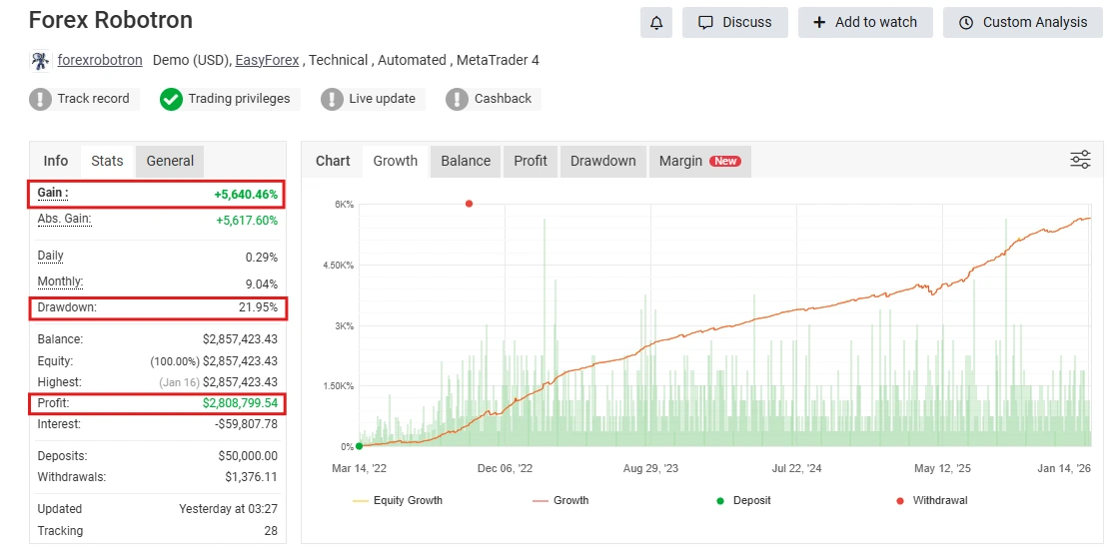Toggle Withdrawal markers in chart legend
Image resolution: width=1115 pixels, height=556 pixels.
point(931,500)
